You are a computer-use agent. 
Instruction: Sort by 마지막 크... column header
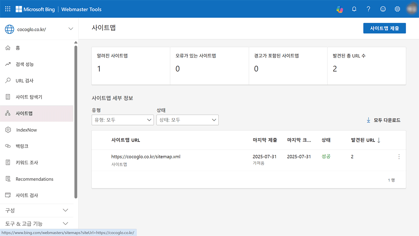click(299, 140)
